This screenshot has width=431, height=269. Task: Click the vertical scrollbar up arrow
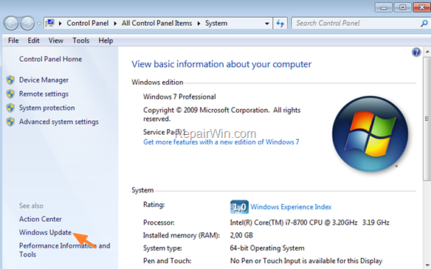[x=427, y=52]
